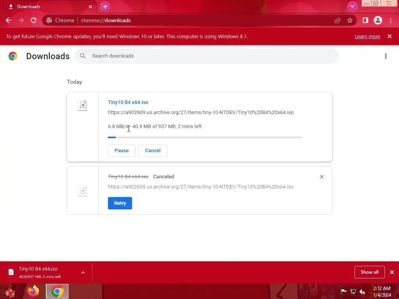
Task: Select the Downloads browser tab
Action: click(x=48, y=7)
